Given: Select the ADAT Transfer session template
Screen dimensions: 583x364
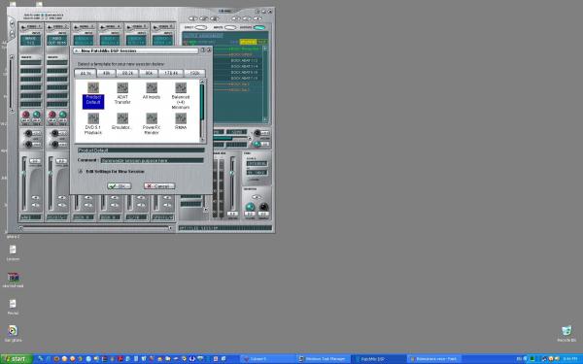Looking at the screenshot, I should (122, 93).
